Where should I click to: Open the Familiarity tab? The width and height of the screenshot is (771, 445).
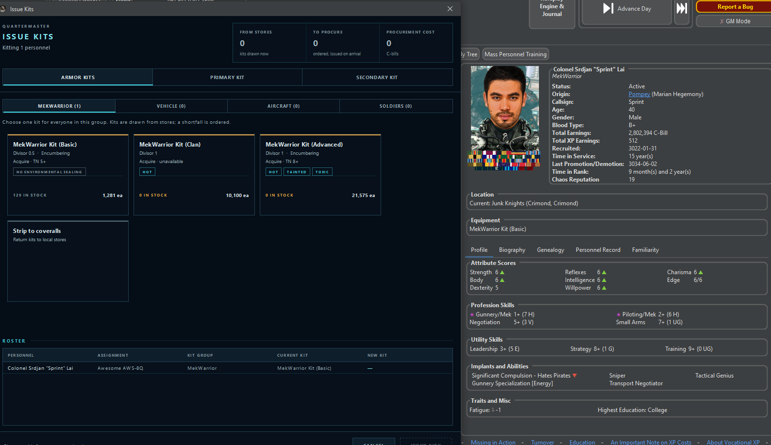click(645, 250)
